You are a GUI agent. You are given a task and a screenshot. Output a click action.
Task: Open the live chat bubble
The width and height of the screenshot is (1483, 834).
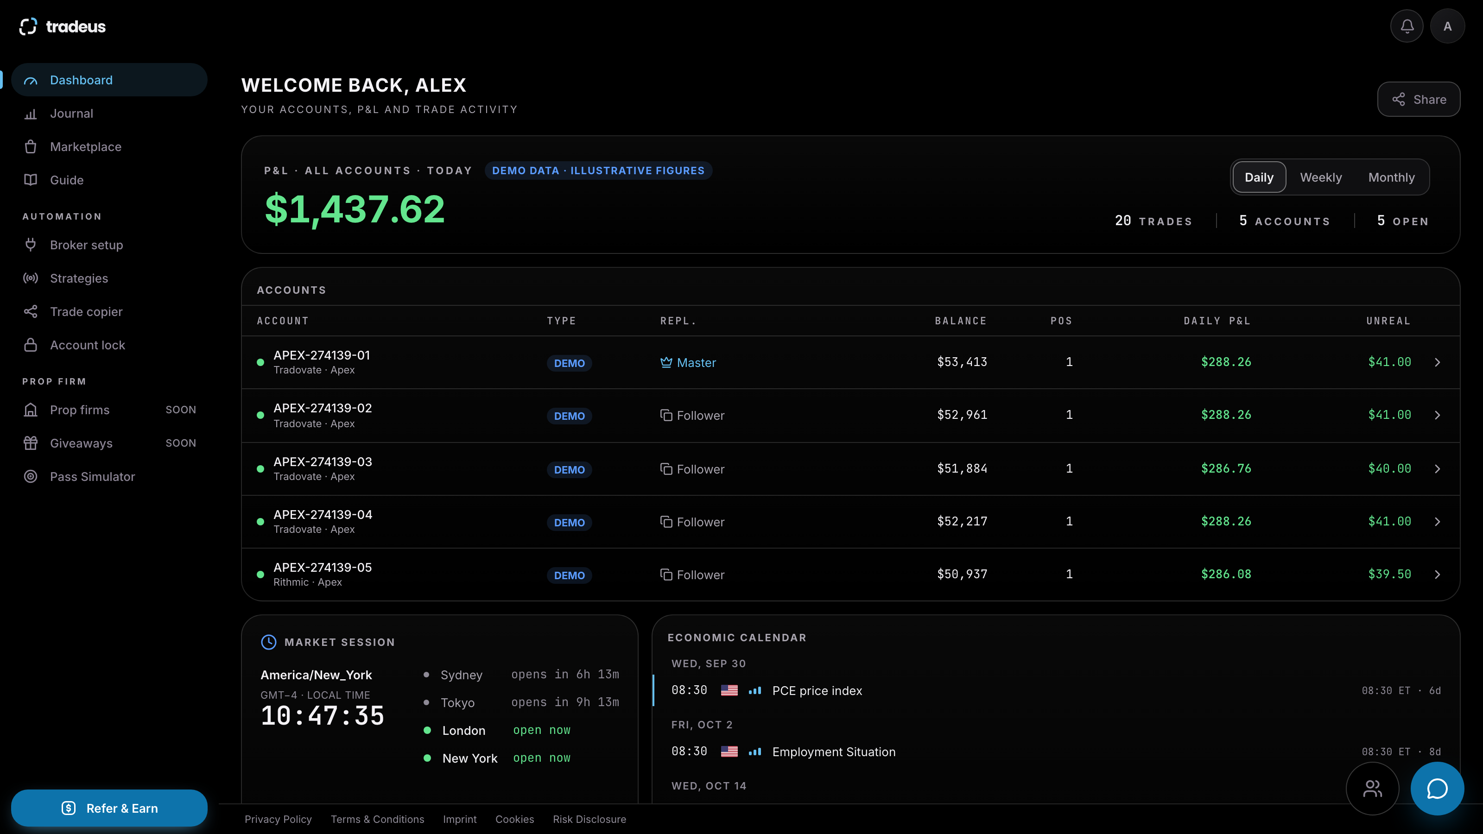[x=1437, y=789]
